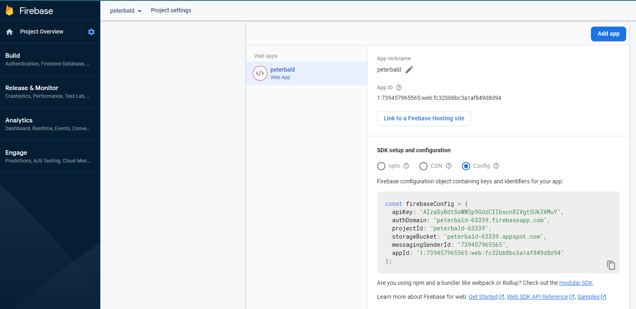
Task: Expand the Build sidebar section
Action: tap(50, 59)
